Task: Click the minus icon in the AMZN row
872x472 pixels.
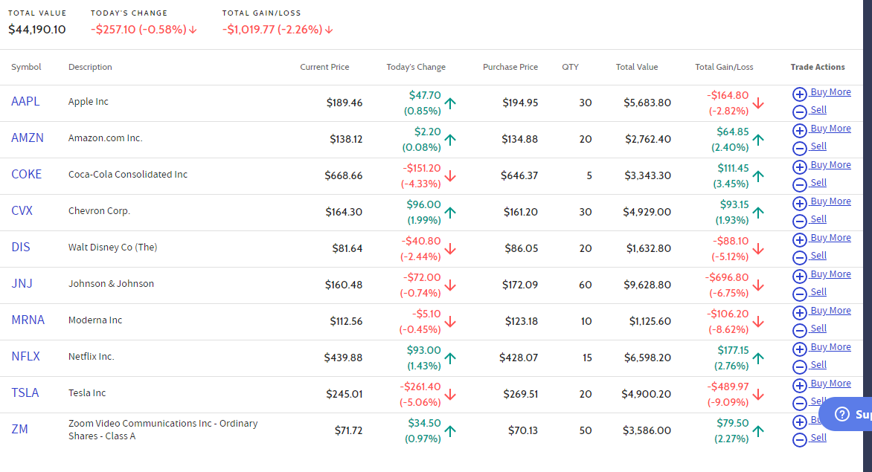Action: pos(799,148)
